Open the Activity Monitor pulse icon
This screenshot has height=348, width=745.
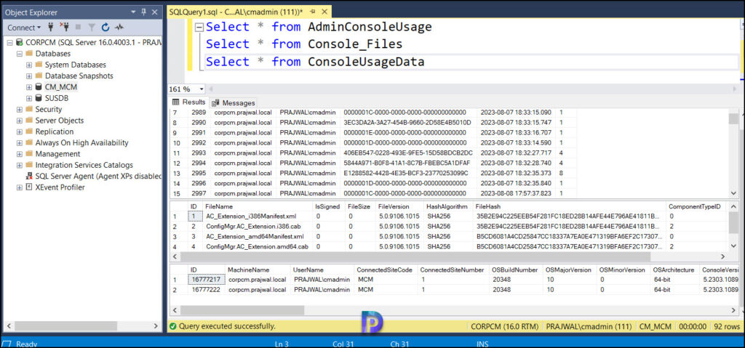pos(119,28)
